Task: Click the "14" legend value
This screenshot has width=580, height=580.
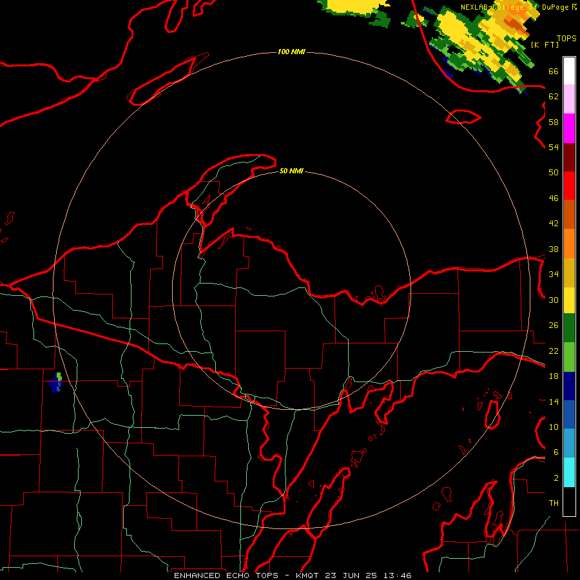Action: 554,401
